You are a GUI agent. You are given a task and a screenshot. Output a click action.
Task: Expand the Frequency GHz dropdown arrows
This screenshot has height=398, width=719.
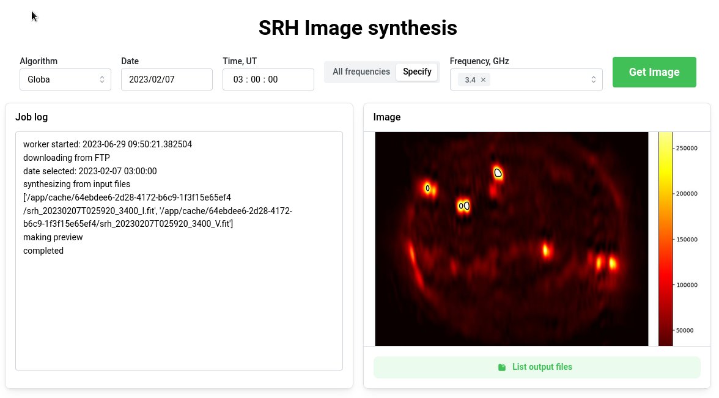(593, 79)
